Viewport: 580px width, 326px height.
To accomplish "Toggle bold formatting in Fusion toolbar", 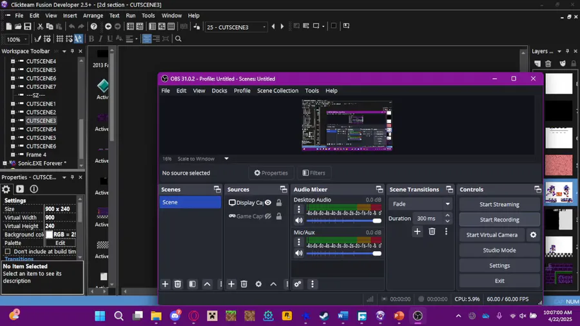I will point(92,39).
